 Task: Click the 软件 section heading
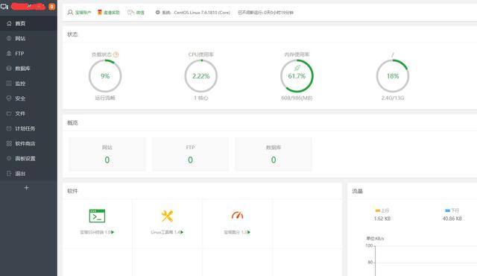[x=72, y=191]
